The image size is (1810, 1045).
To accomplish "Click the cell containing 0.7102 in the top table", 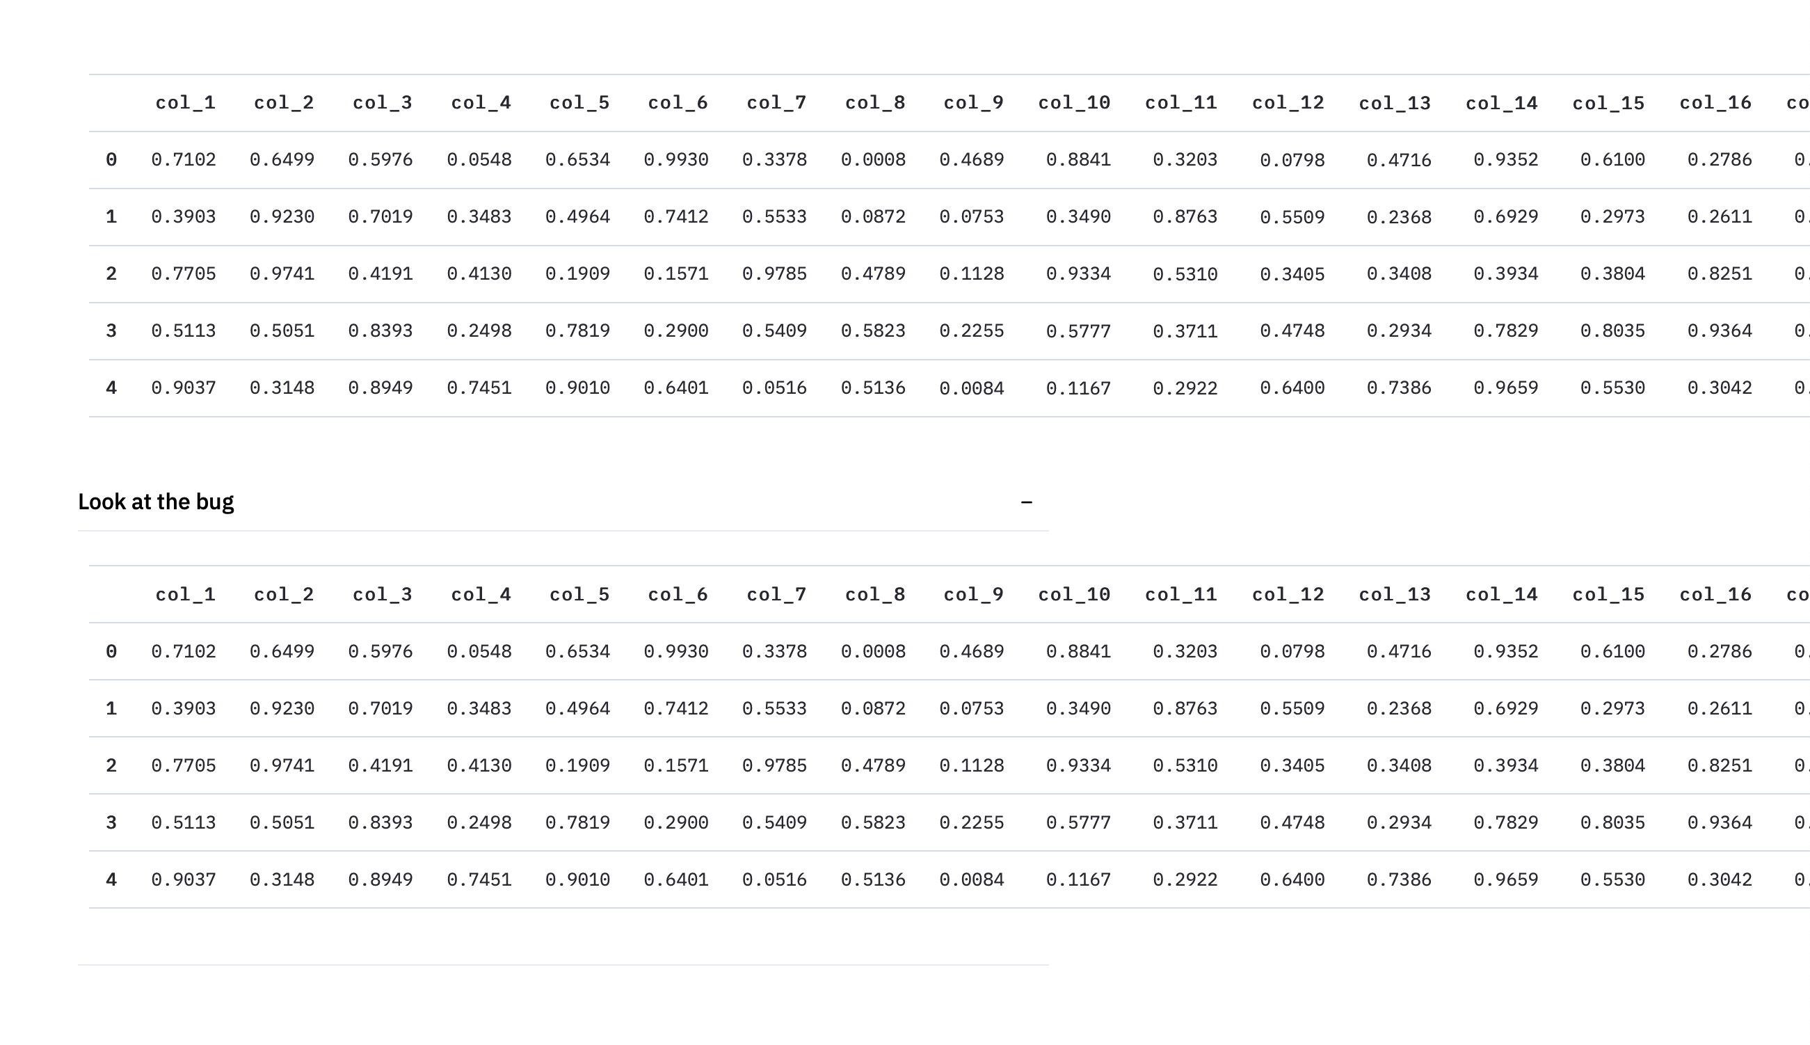I will pos(184,159).
